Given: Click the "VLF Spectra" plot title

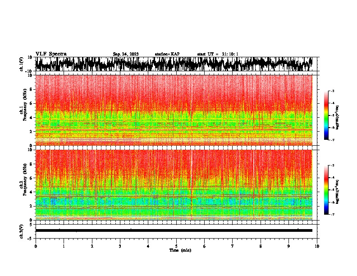Looking at the screenshot, I should (x=51, y=54).
